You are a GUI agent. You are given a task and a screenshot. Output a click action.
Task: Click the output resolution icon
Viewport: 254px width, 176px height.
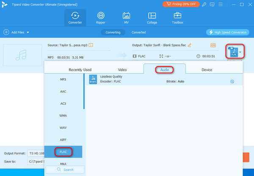click(x=161, y=56)
